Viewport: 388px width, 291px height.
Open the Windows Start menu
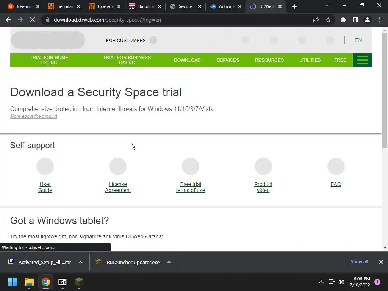tap(12, 282)
